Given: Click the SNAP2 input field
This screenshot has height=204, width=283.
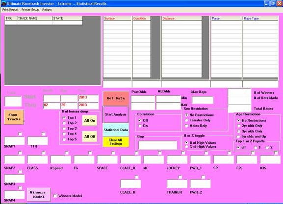Looking at the screenshot, I should click(14, 160).
